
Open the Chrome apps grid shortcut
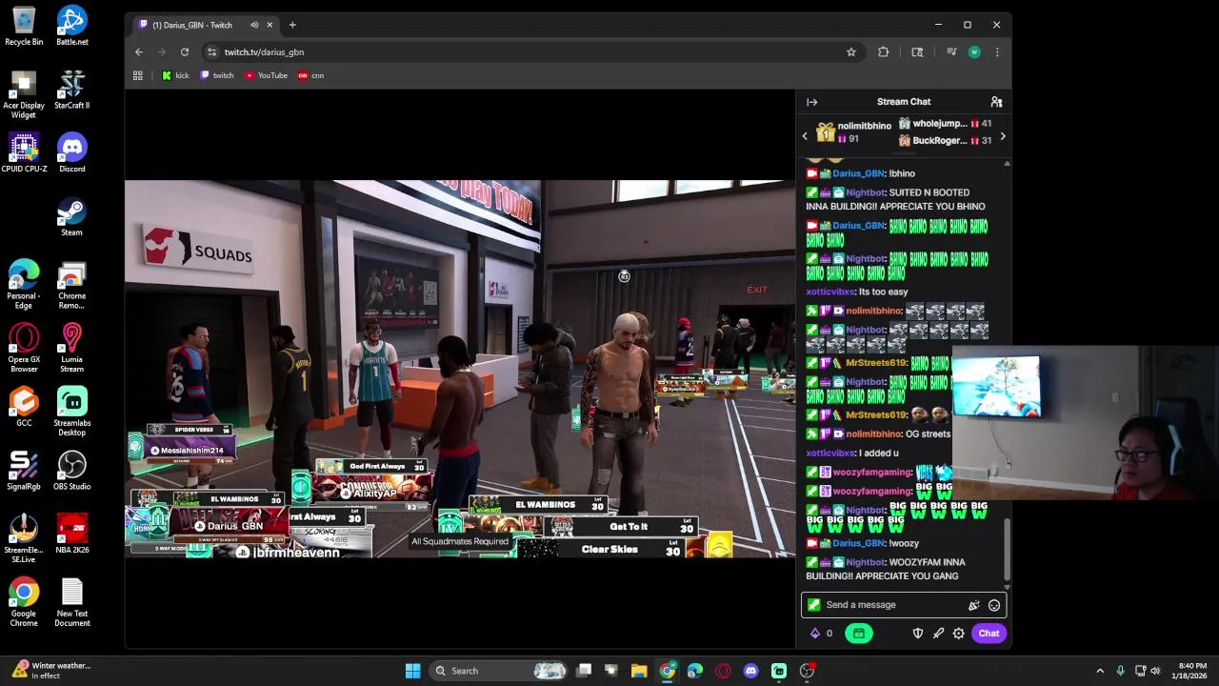tap(138, 75)
